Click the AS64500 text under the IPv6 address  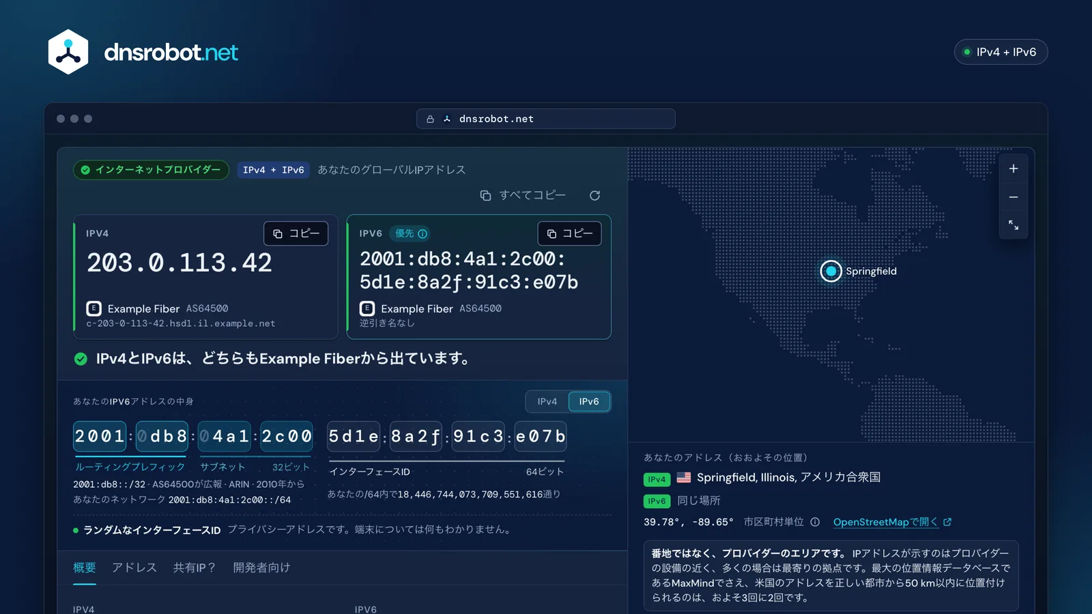coord(480,308)
